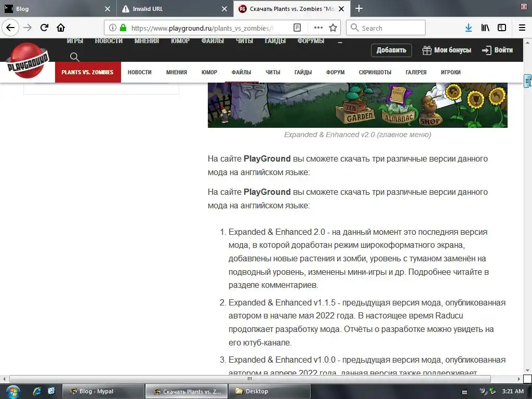Open page actions three-dots menu

tap(318, 28)
